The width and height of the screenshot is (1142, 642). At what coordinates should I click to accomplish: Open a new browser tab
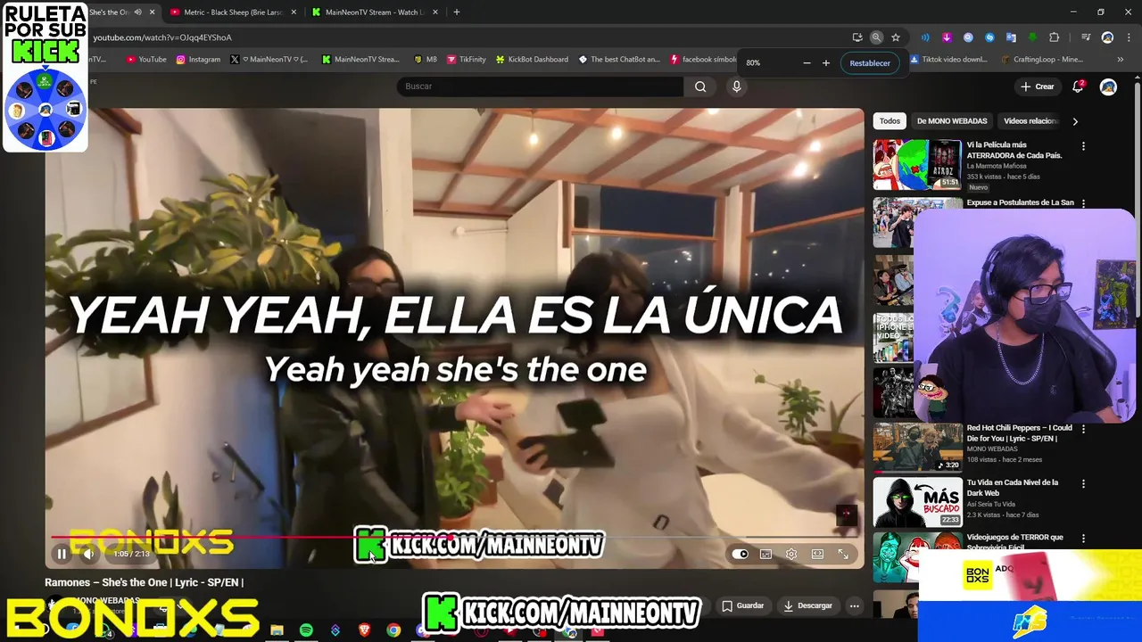tap(457, 12)
